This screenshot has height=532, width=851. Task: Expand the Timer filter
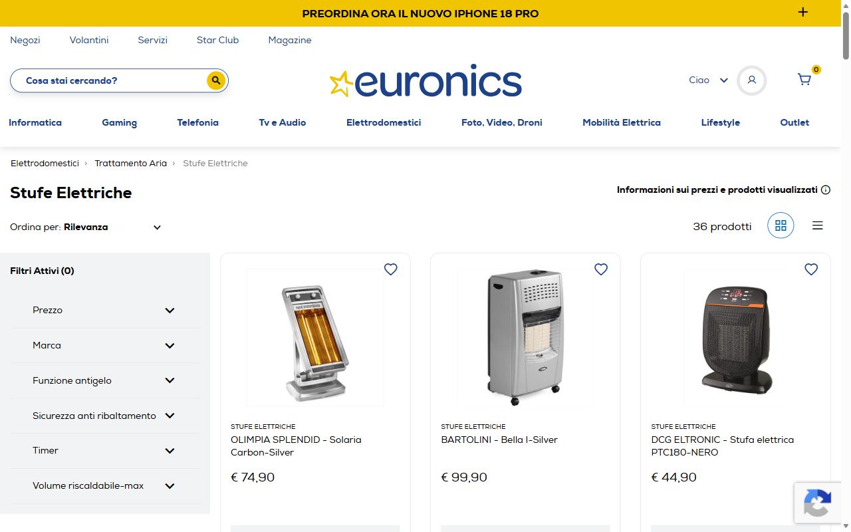(105, 450)
